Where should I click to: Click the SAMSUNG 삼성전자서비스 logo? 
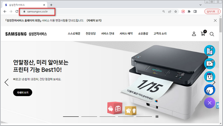[26, 34]
